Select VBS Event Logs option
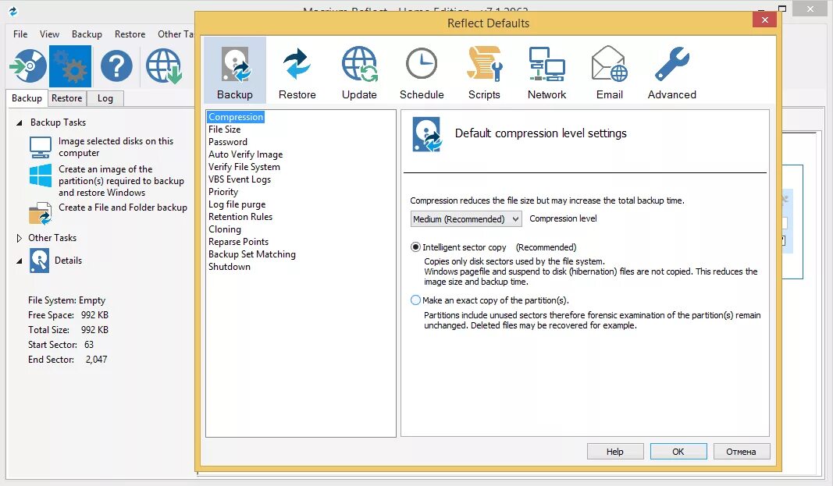 [240, 179]
